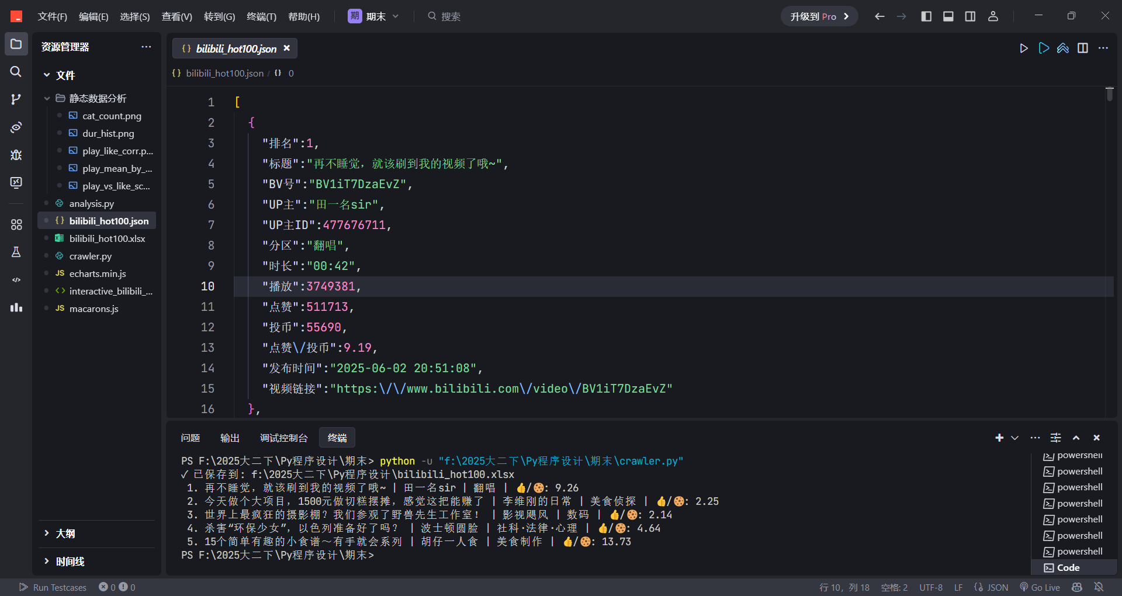
Task: Click the Copilot icon in status bar
Action: click(1077, 587)
